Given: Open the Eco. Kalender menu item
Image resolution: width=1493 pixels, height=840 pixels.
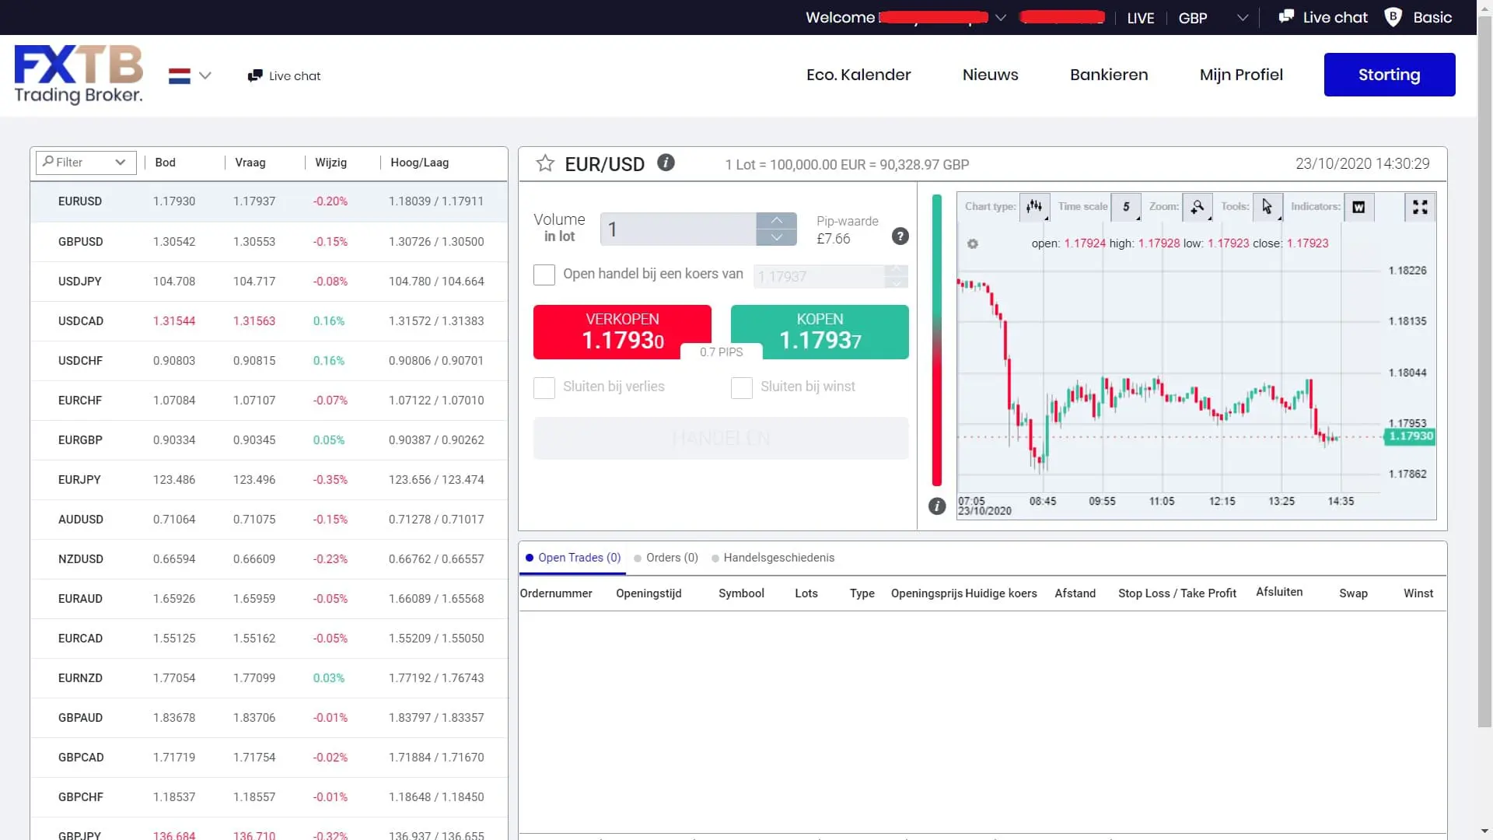Looking at the screenshot, I should click(x=858, y=75).
